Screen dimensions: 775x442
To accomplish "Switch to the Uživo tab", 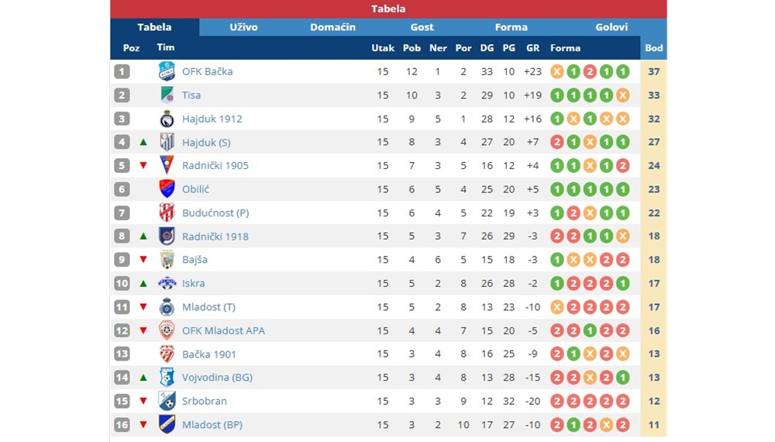I will (x=243, y=27).
